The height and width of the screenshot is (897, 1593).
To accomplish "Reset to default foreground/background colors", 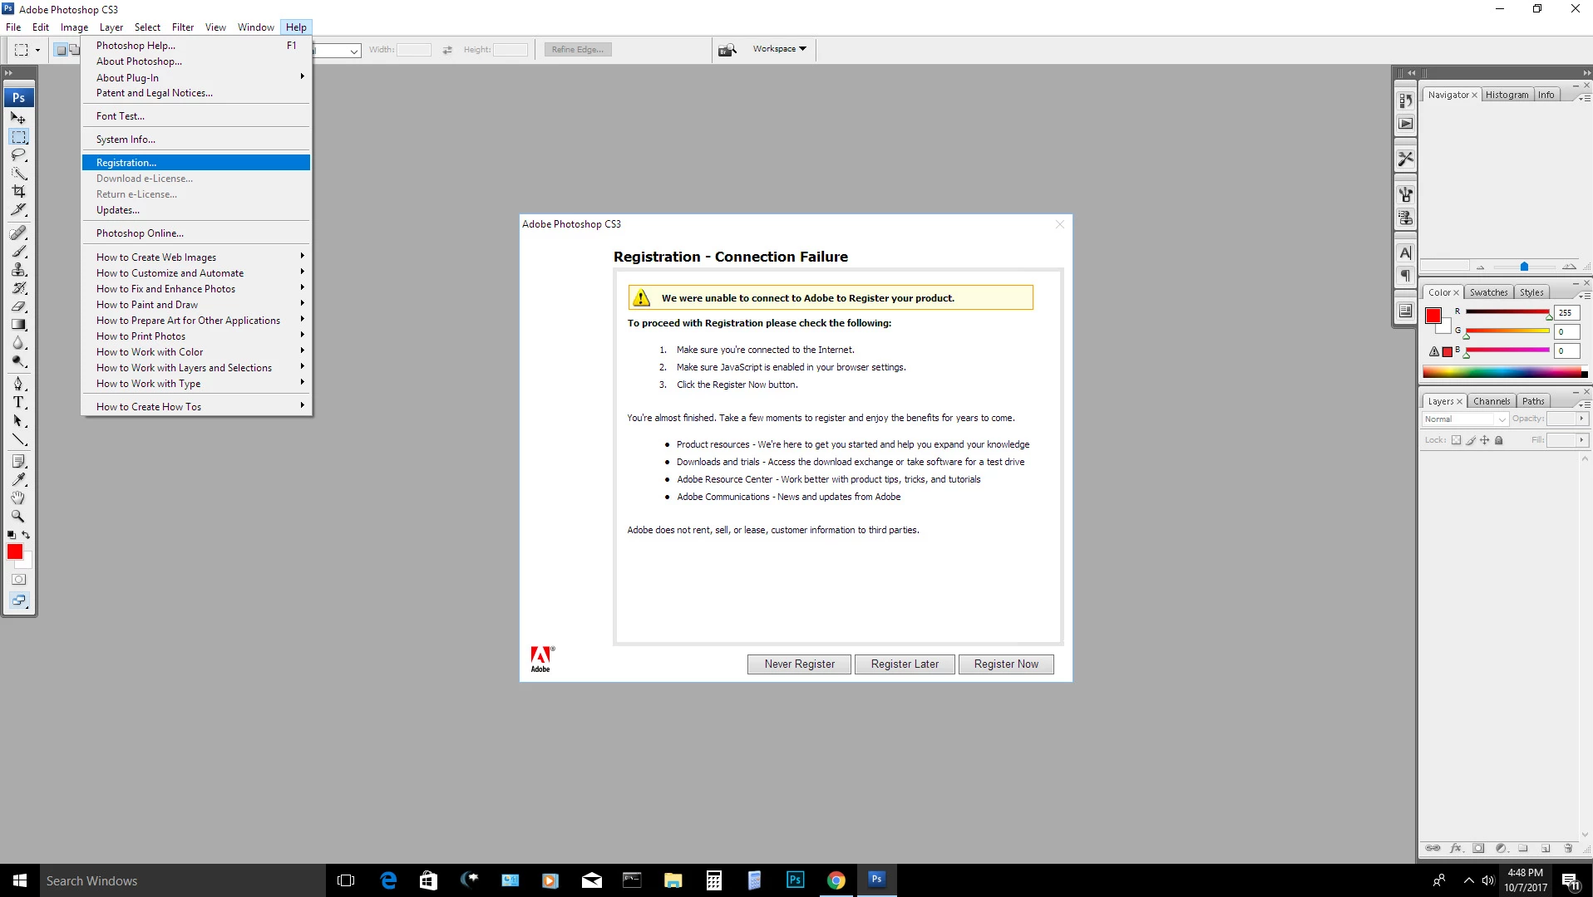I will coord(11,535).
